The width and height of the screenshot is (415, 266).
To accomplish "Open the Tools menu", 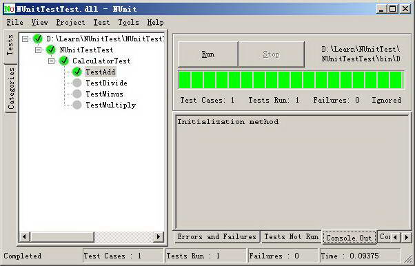I will pos(128,23).
